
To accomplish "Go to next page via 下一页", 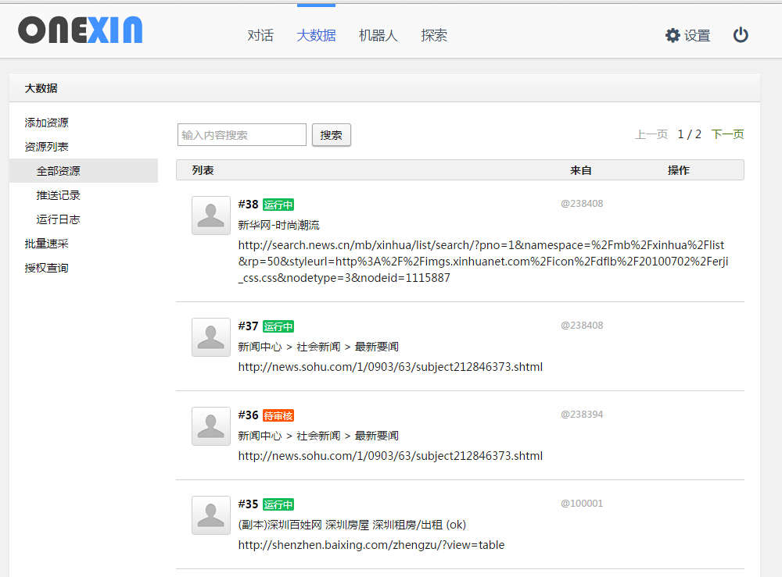I will (x=727, y=134).
